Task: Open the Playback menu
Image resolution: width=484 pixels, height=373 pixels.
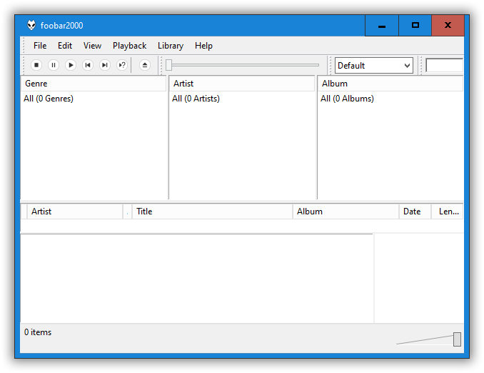Action: [129, 46]
